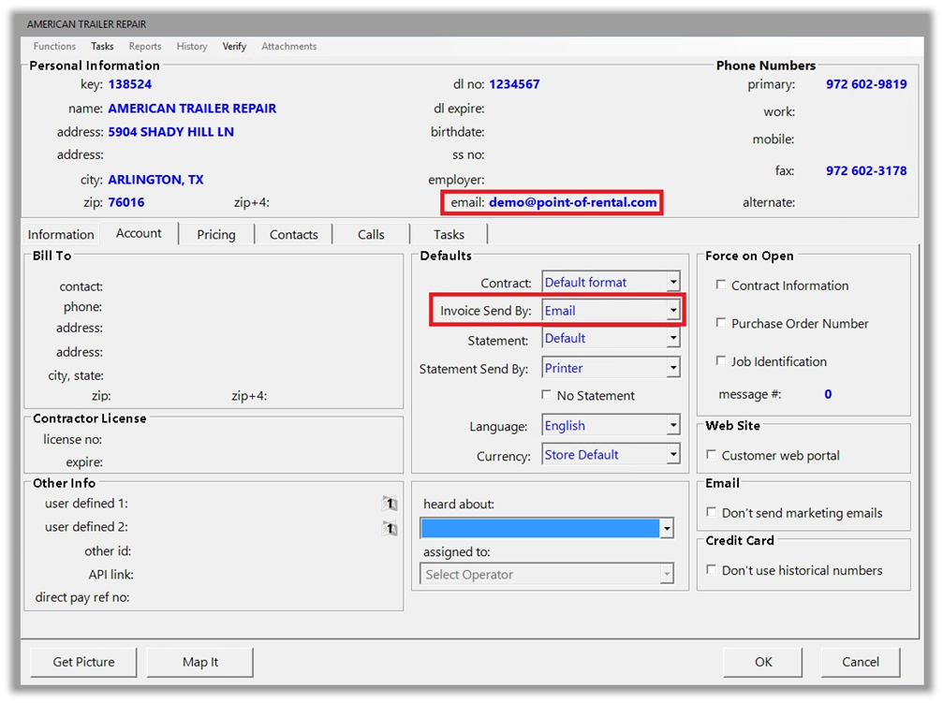The width and height of the screenshot is (943, 703).
Task: Click the icon beside user defined 2
Action: (x=390, y=528)
